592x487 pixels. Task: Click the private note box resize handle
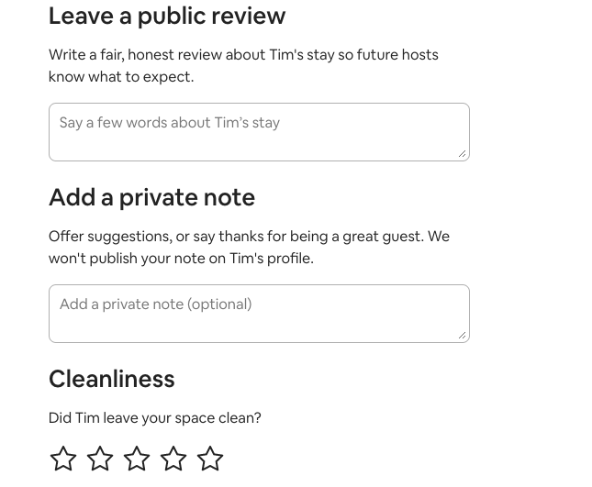462,335
